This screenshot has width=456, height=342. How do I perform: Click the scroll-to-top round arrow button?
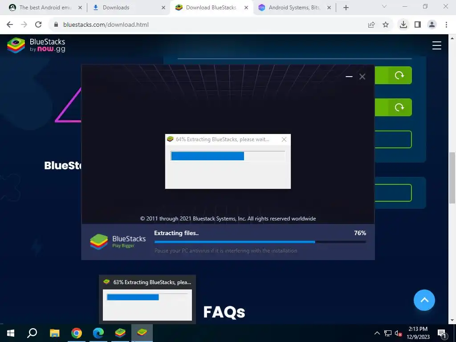[424, 300]
